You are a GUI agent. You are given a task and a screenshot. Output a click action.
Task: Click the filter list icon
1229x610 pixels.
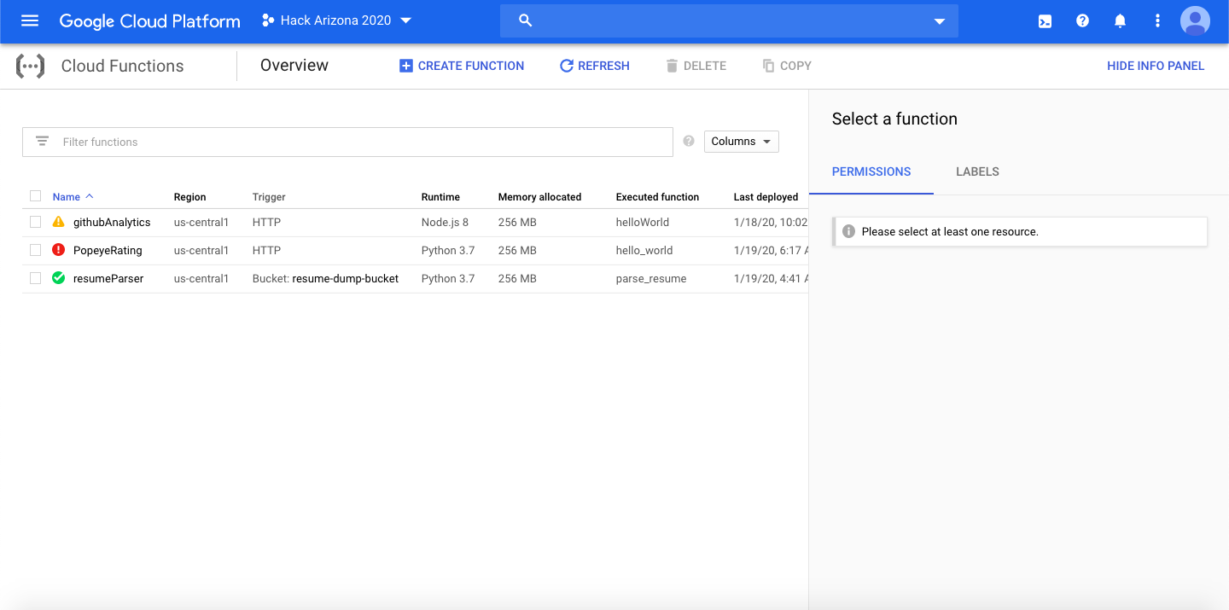coord(42,142)
